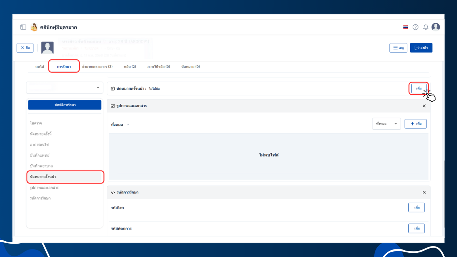Click the คลินิกผู้มีบุตรยาก clinic title
Viewport: 457px width, 257px height.
point(58,27)
